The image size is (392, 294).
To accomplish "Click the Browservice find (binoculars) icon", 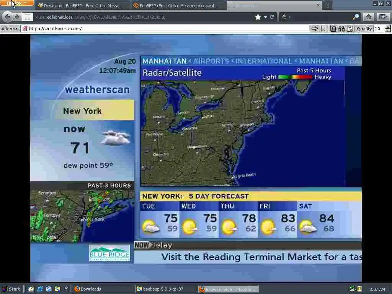I will [x=341, y=29].
